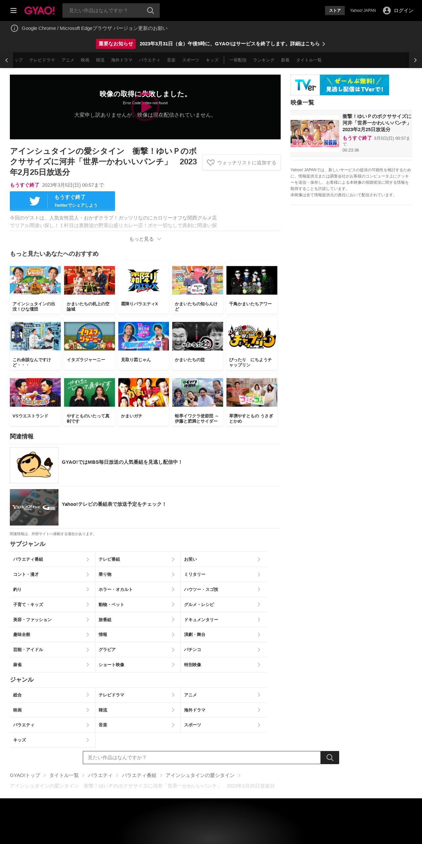
Task: Select スポーツ in top navigation
Action: click(191, 60)
